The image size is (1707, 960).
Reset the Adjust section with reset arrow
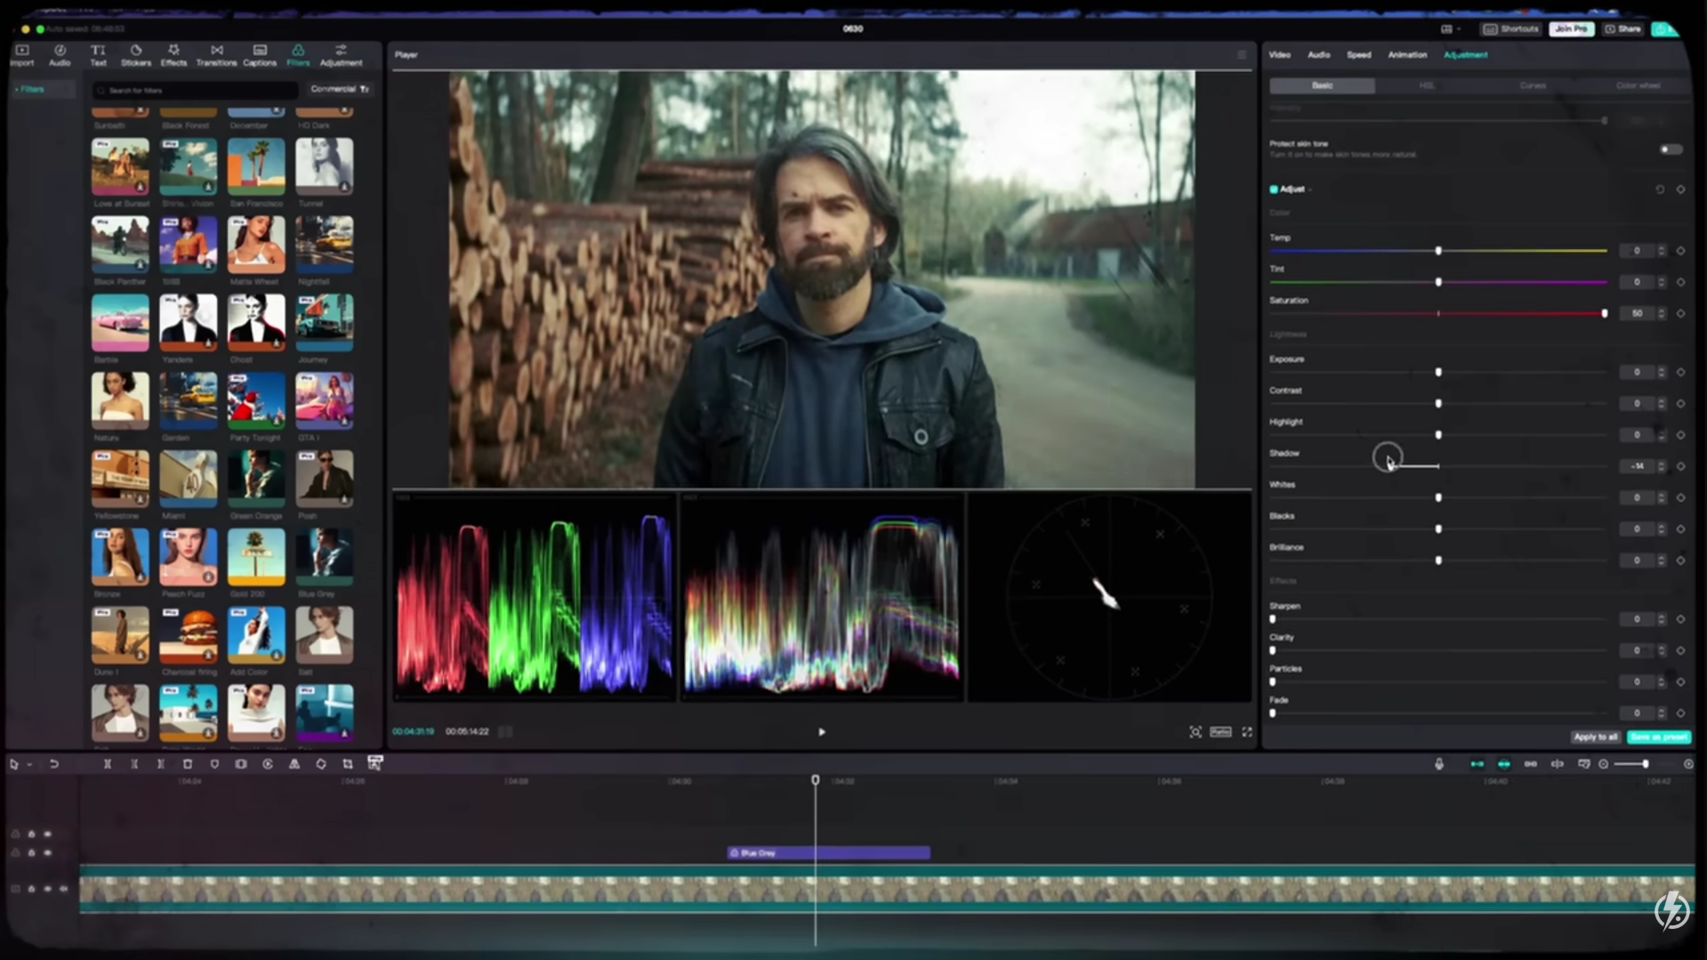1659,190
